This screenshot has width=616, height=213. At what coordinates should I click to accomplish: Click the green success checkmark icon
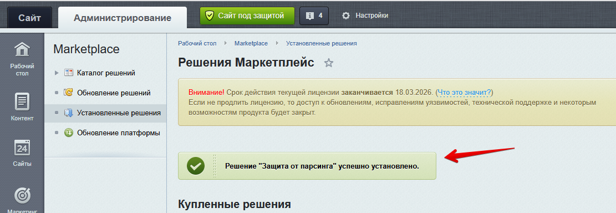195,166
